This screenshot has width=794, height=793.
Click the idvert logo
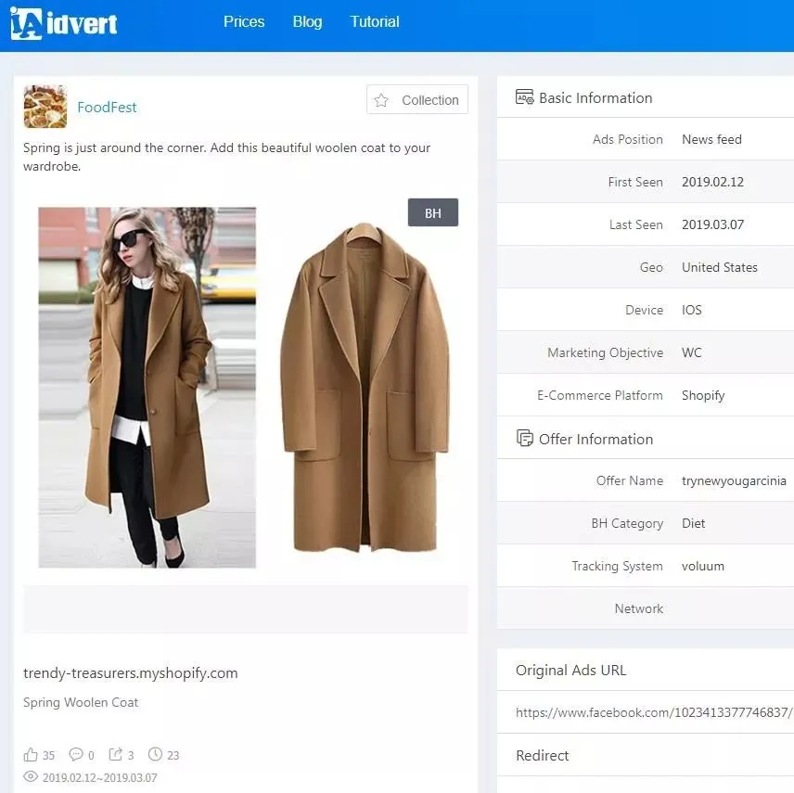tap(63, 23)
